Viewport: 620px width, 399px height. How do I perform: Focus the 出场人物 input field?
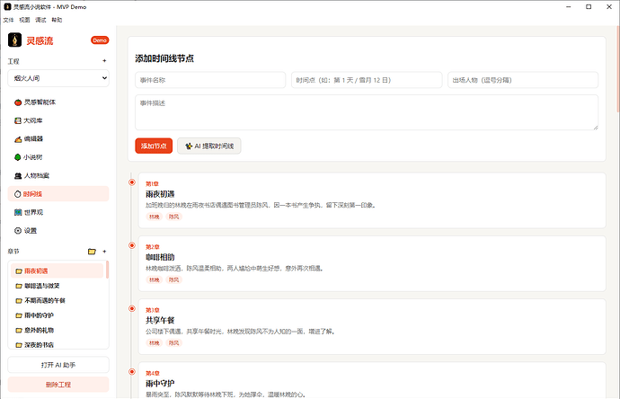[523, 80]
